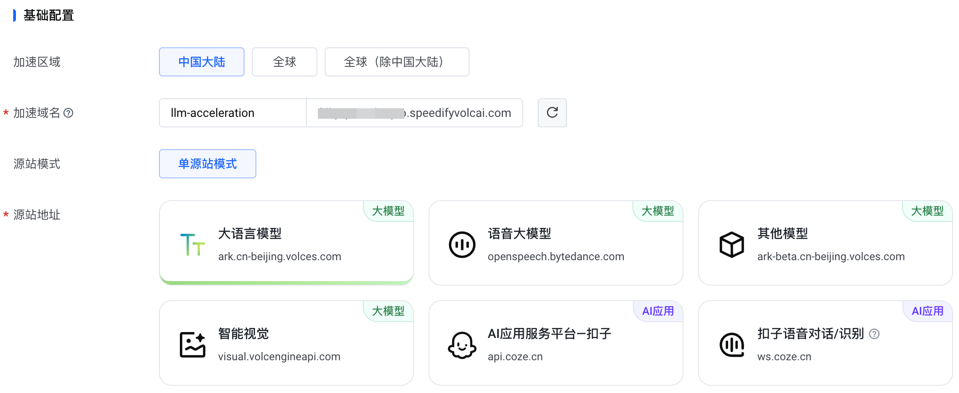This screenshot has width=959, height=393.
Task: Choose the 语音大模型 origin card
Action: click(556, 243)
